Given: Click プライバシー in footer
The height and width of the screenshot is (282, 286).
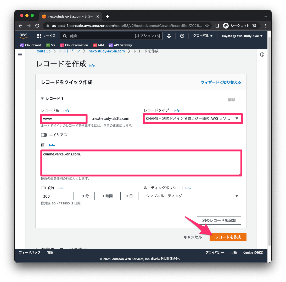Looking at the screenshot, I should 215,253.
